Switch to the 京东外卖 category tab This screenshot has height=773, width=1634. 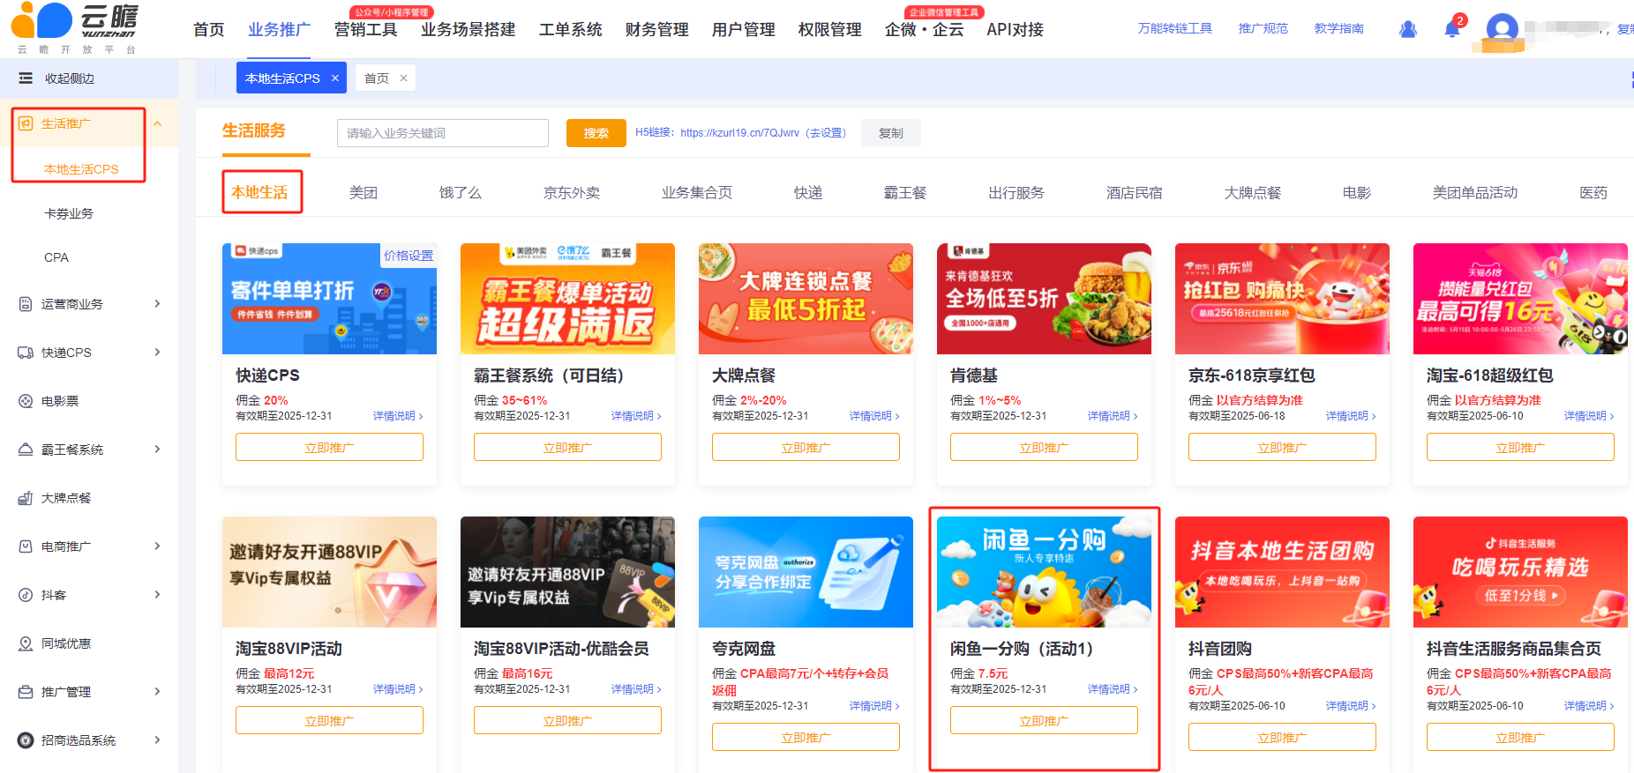pos(572,192)
